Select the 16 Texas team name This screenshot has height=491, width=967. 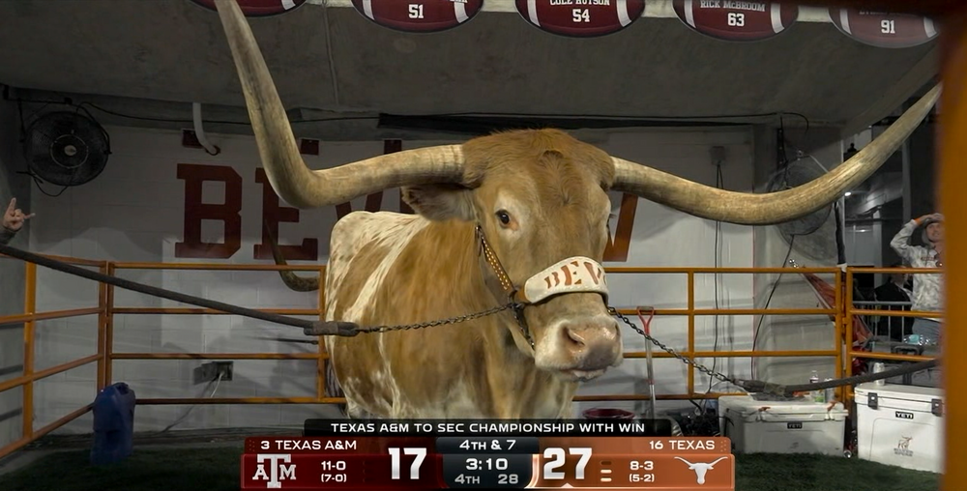(x=682, y=445)
